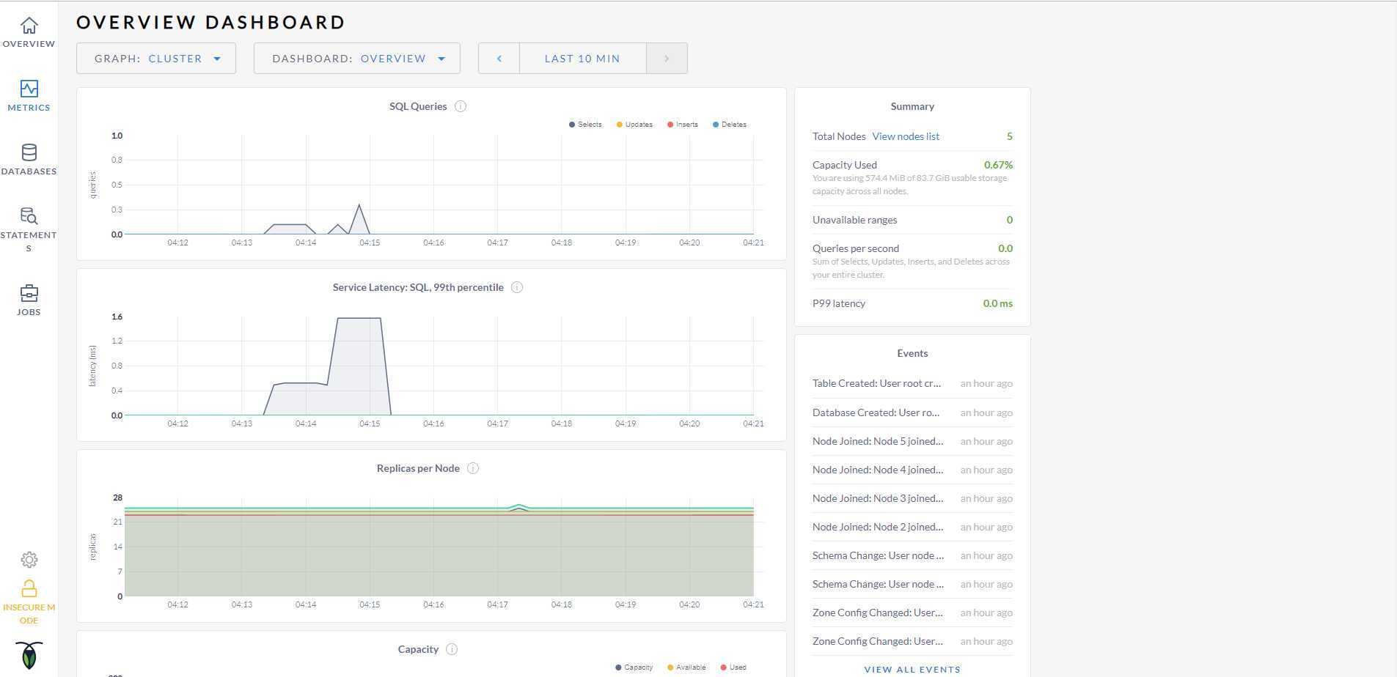
Task: Open the View nodes list link
Action: click(x=906, y=136)
